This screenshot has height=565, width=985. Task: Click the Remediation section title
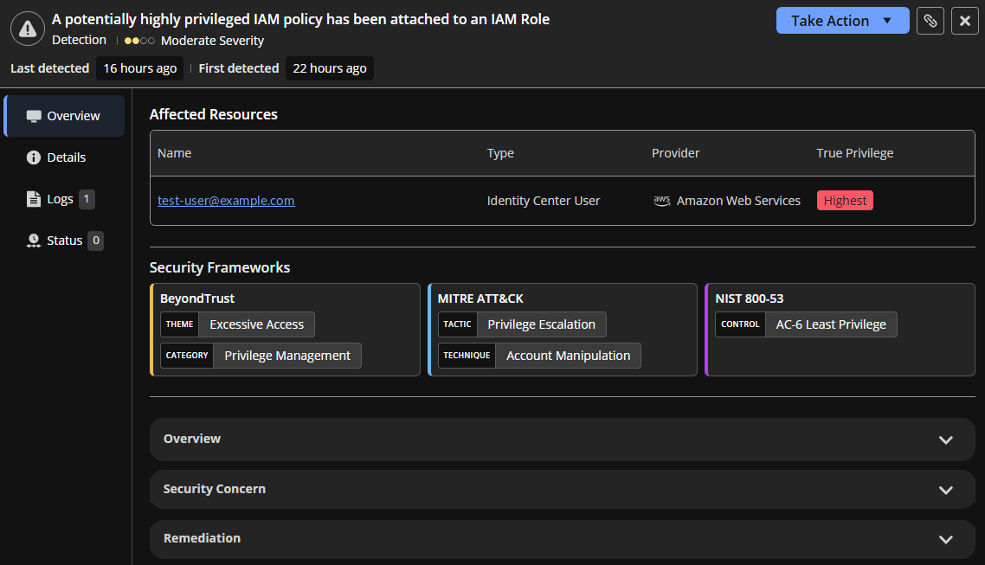[x=202, y=539]
